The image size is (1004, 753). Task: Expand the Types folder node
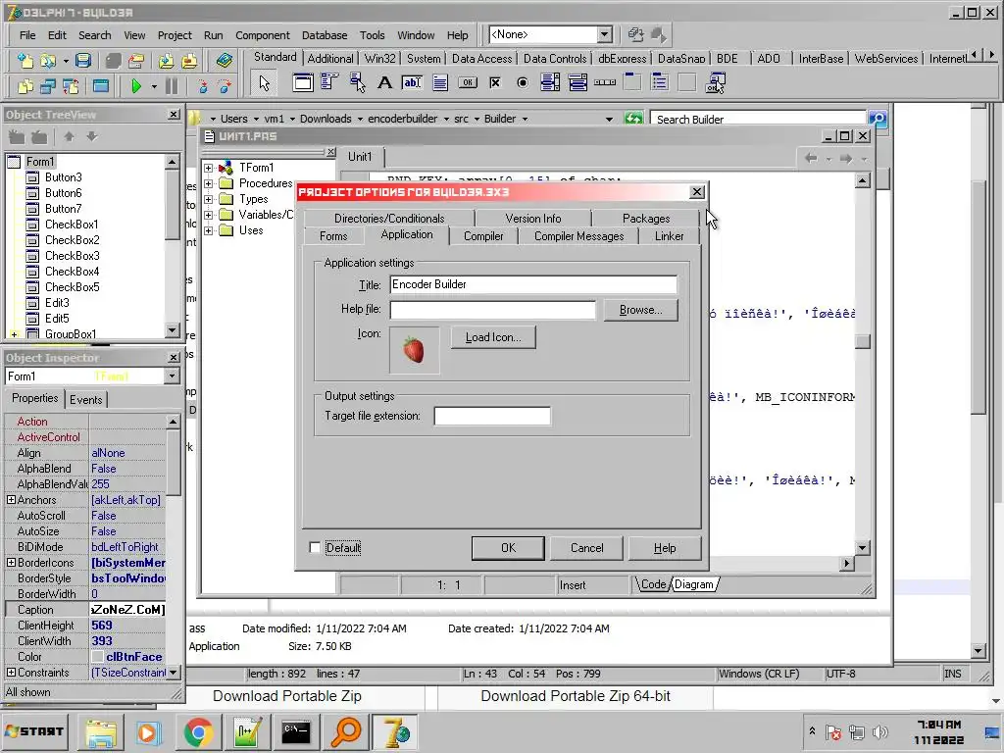pos(208,200)
